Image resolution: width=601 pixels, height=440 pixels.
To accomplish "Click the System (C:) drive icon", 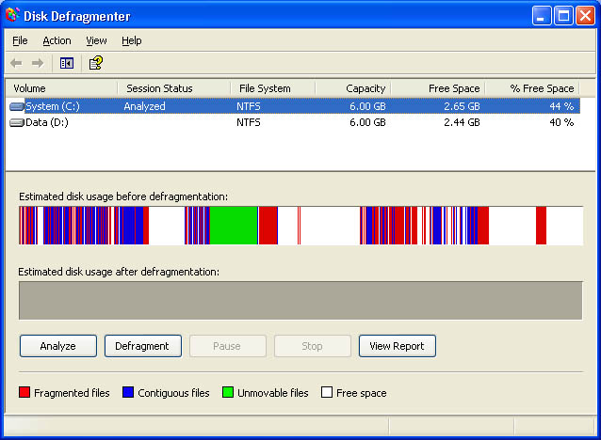I will [17, 106].
